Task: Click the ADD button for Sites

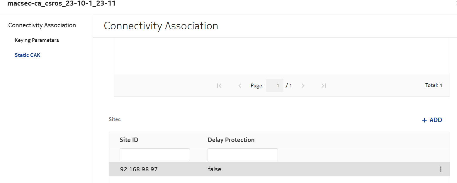Action: pyautogui.click(x=432, y=120)
